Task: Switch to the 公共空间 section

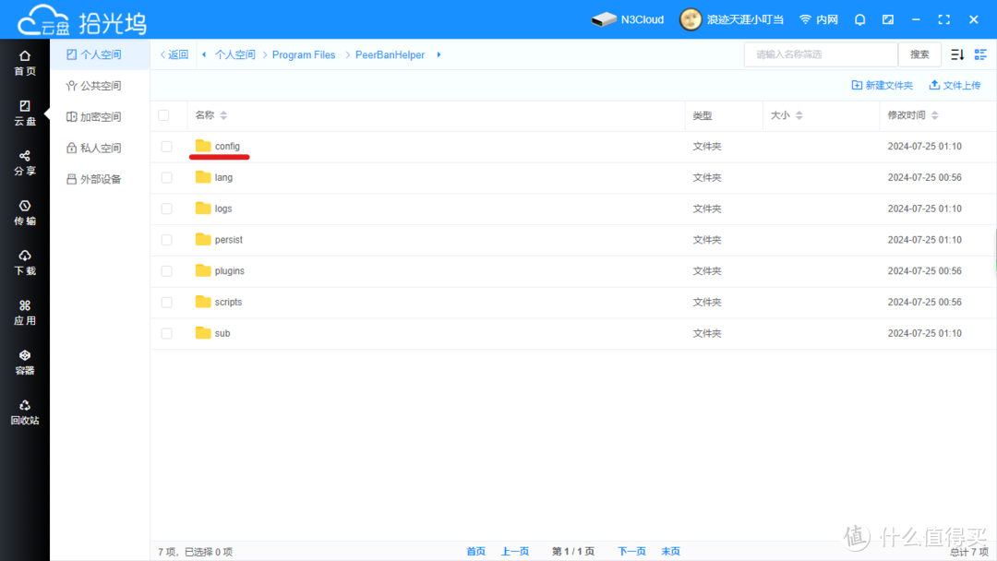Action: click(x=100, y=85)
